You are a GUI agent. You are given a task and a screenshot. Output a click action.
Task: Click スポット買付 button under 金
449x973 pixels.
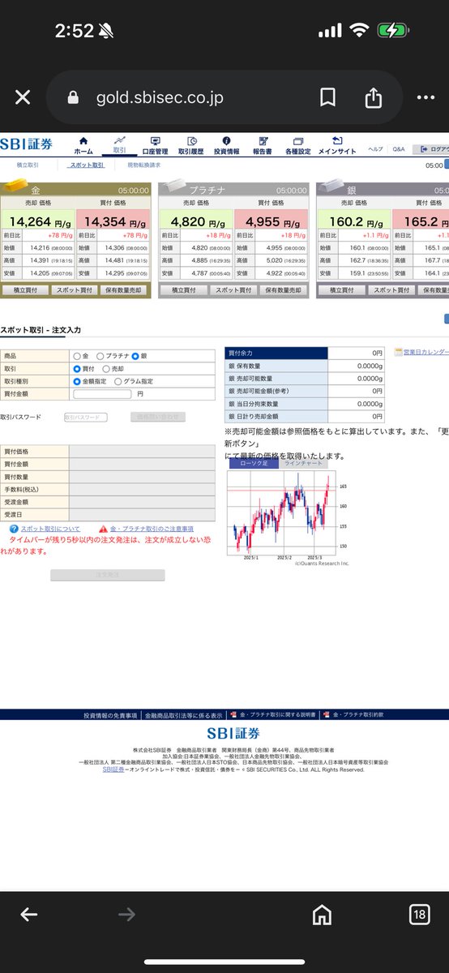(x=75, y=289)
